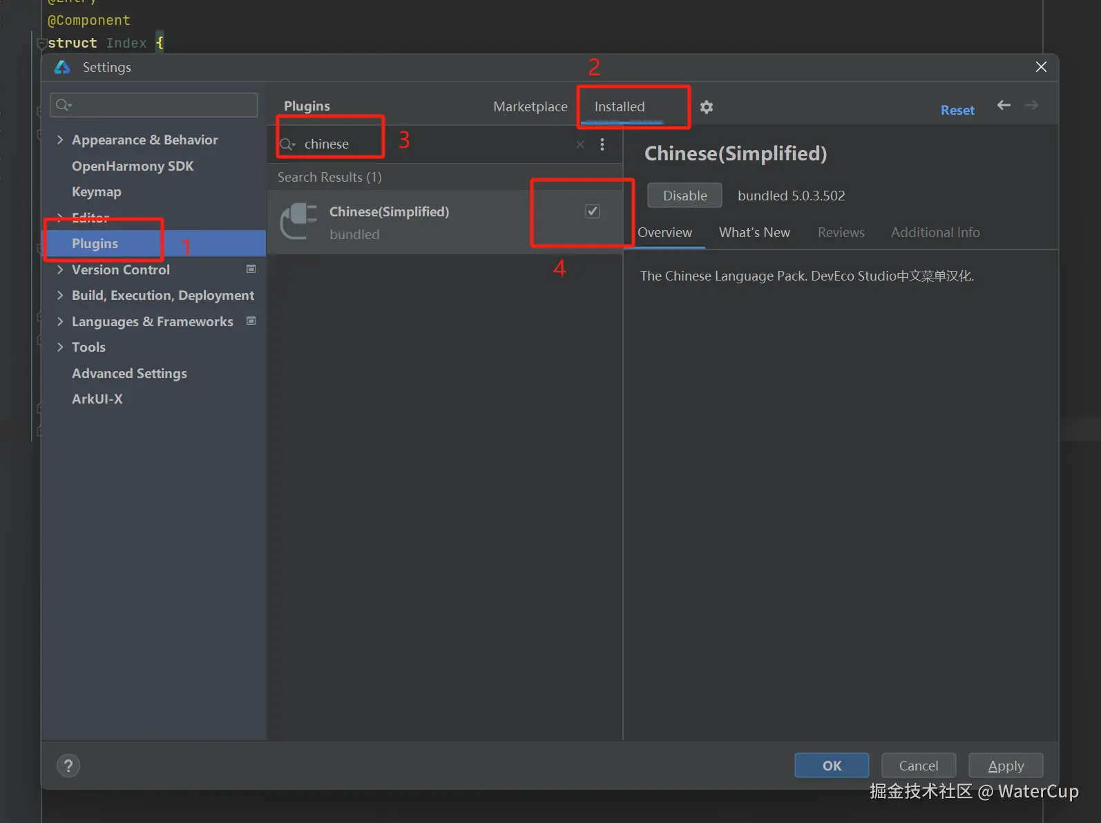Focus the settings search field

coord(154,105)
